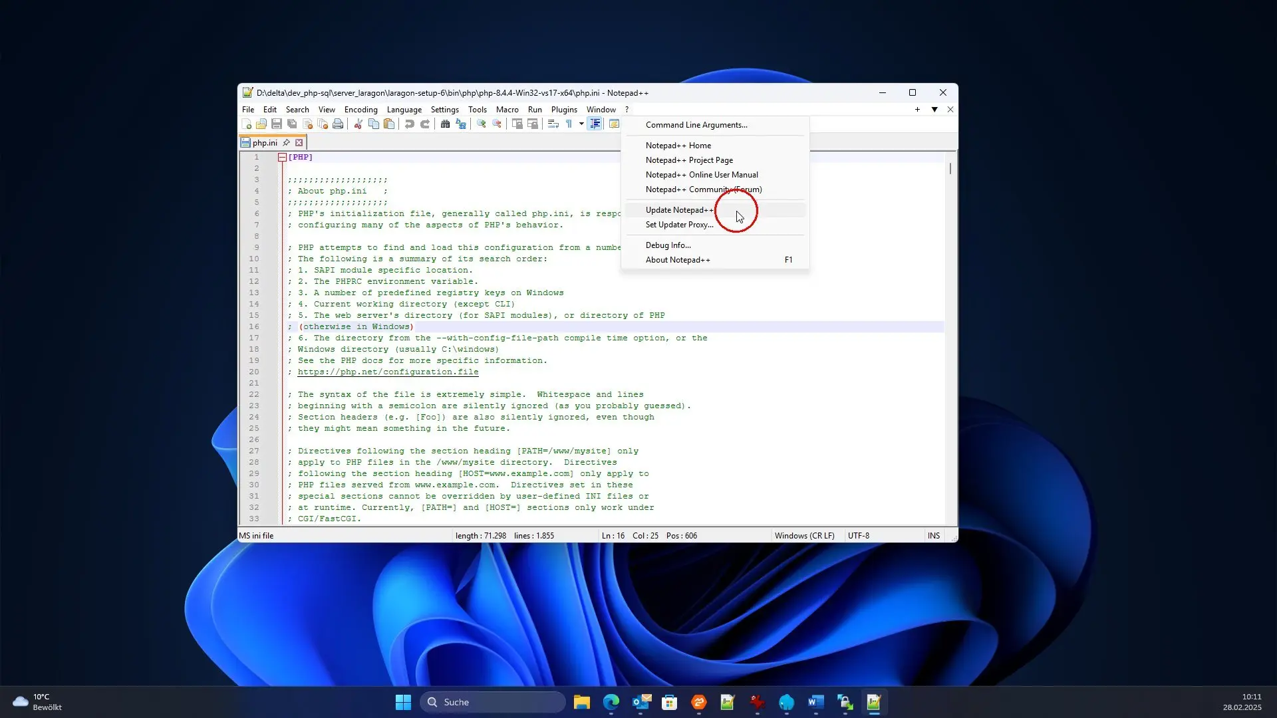
Task: Open Find with the binoculars icon
Action: pyautogui.click(x=445, y=124)
